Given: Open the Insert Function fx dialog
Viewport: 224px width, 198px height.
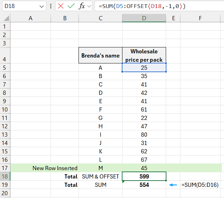Looking at the screenshot, I should pyautogui.click(x=82, y=6).
